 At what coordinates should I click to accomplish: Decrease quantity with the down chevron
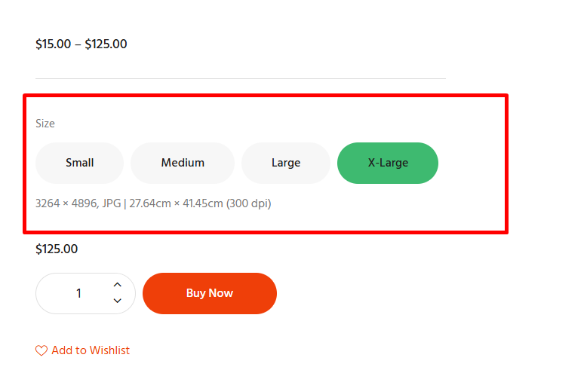click(x=118, y=301)
